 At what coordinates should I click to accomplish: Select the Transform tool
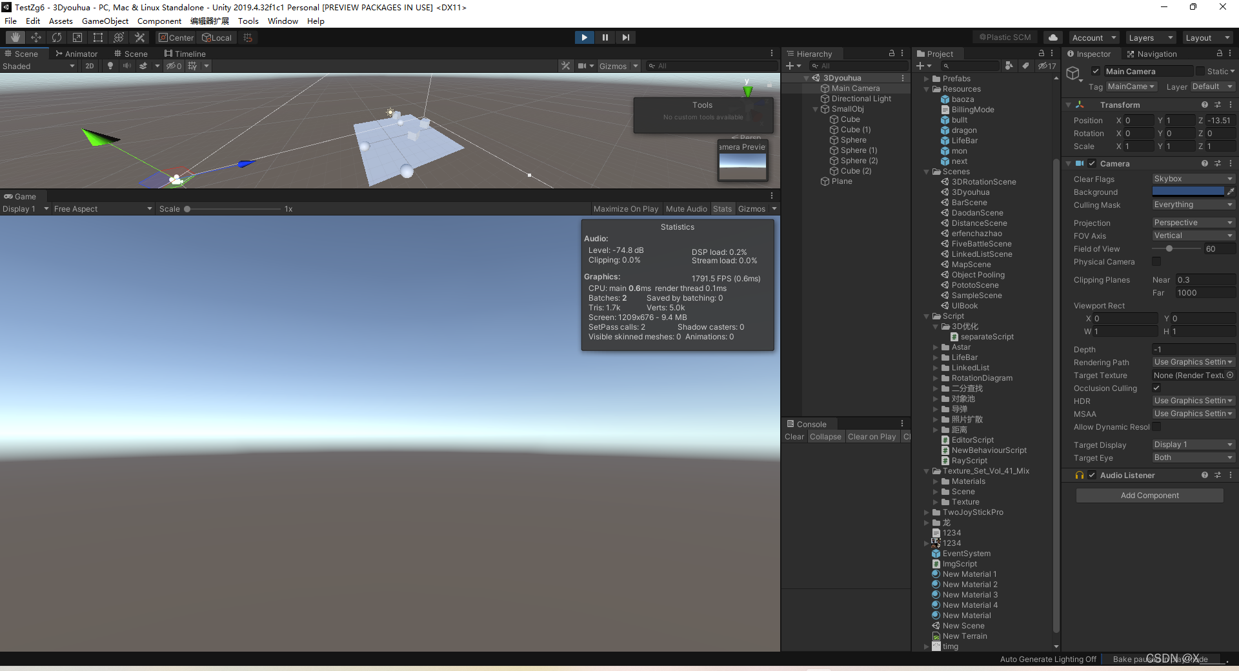pyautogui.click(x=119, y=37)
